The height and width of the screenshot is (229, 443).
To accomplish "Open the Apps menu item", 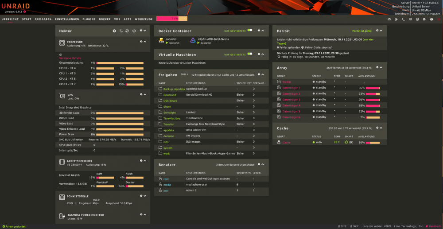I will click(x=128, y=19).
